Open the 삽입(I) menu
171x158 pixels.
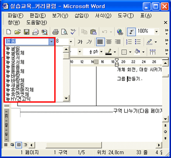(x=82, y=16)
